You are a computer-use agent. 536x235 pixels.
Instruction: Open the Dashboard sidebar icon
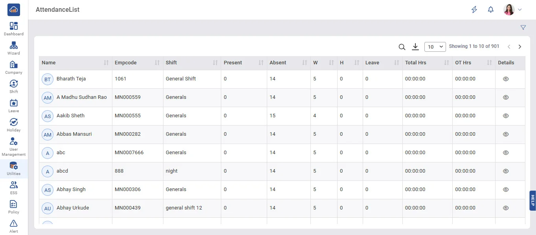(x=14, y=29)
